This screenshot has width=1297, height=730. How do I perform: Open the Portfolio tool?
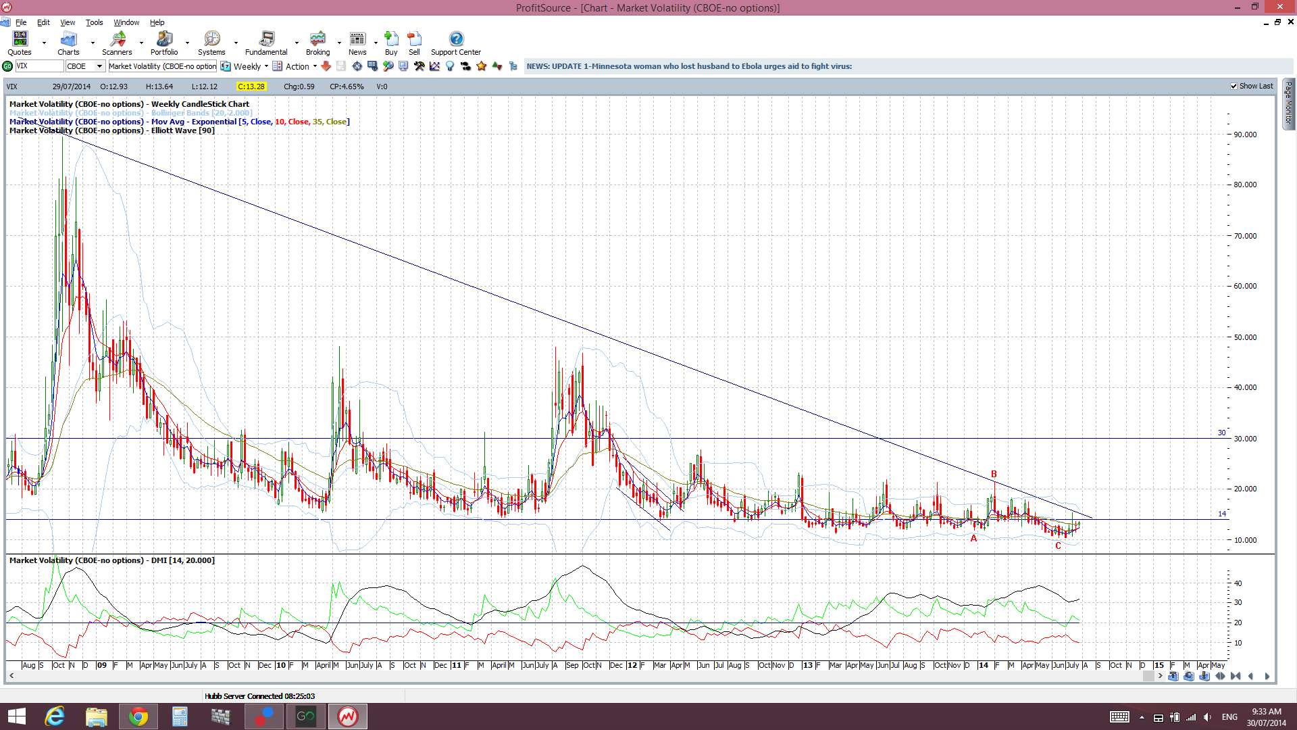point(164,43)
